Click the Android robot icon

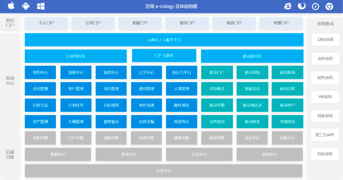[x=26, y=6]
